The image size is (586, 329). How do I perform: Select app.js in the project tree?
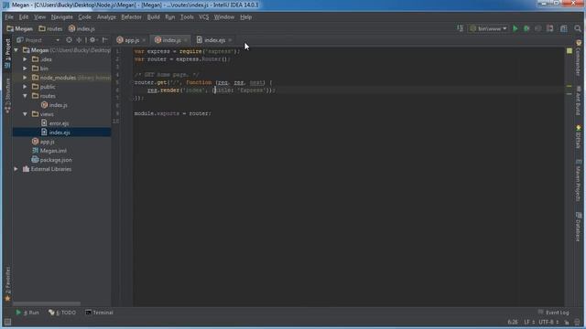pyautogui.click(x=43, y=142)
